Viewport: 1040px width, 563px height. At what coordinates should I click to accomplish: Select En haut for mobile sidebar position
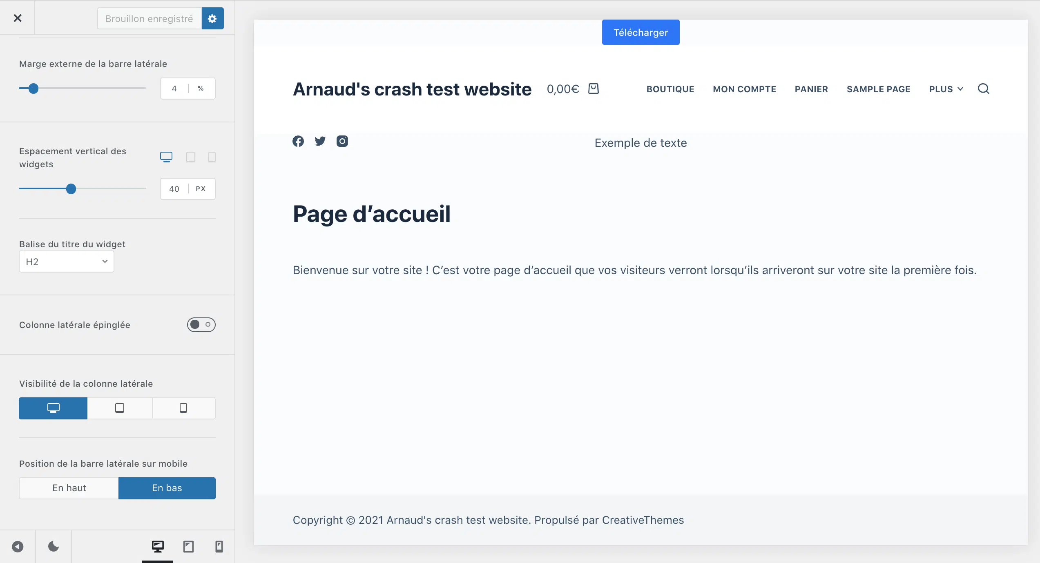coord(69,488)
